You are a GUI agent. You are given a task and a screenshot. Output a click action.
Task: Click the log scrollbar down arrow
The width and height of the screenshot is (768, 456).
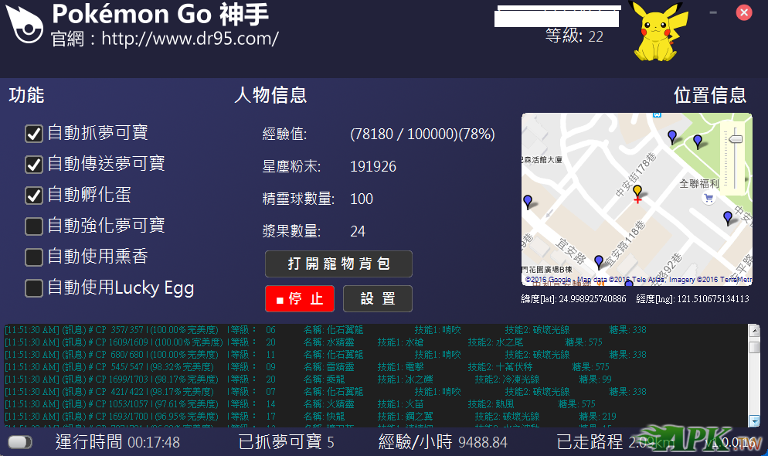754,420
